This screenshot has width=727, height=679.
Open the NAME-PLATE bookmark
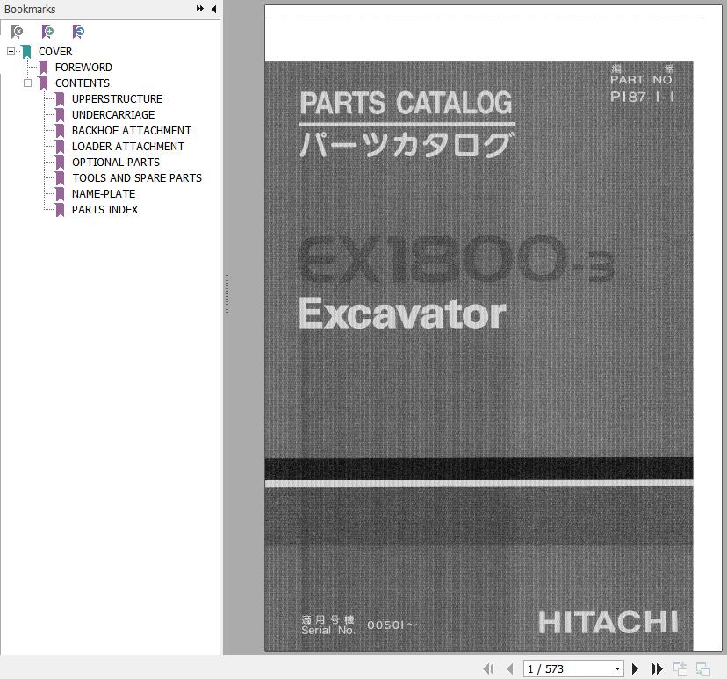tap(104, 193)
